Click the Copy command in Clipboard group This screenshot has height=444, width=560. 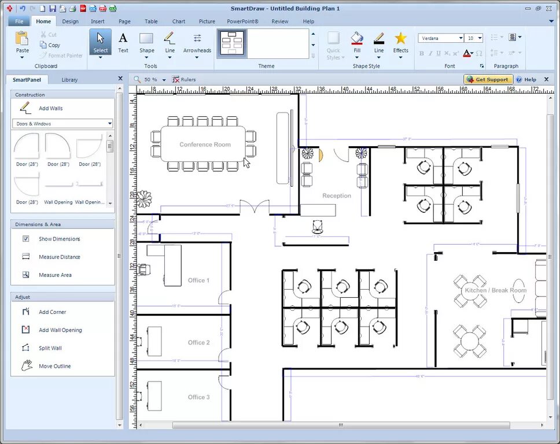50,45
